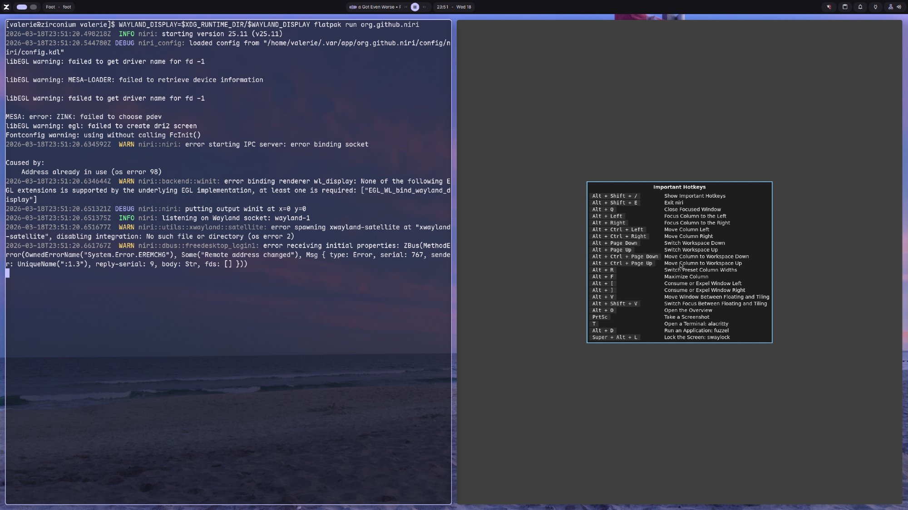Screen dimensions: 908x510
Task: Skip to the next media track
Action: (x=424, y=7)
